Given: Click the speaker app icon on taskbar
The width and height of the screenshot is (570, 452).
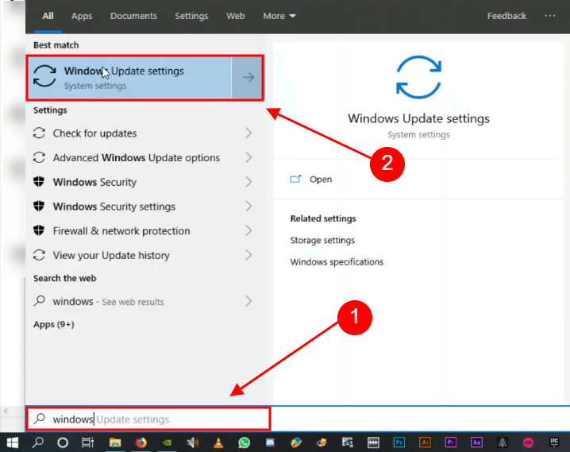Looking at the screenshot, I should [192, 442].
